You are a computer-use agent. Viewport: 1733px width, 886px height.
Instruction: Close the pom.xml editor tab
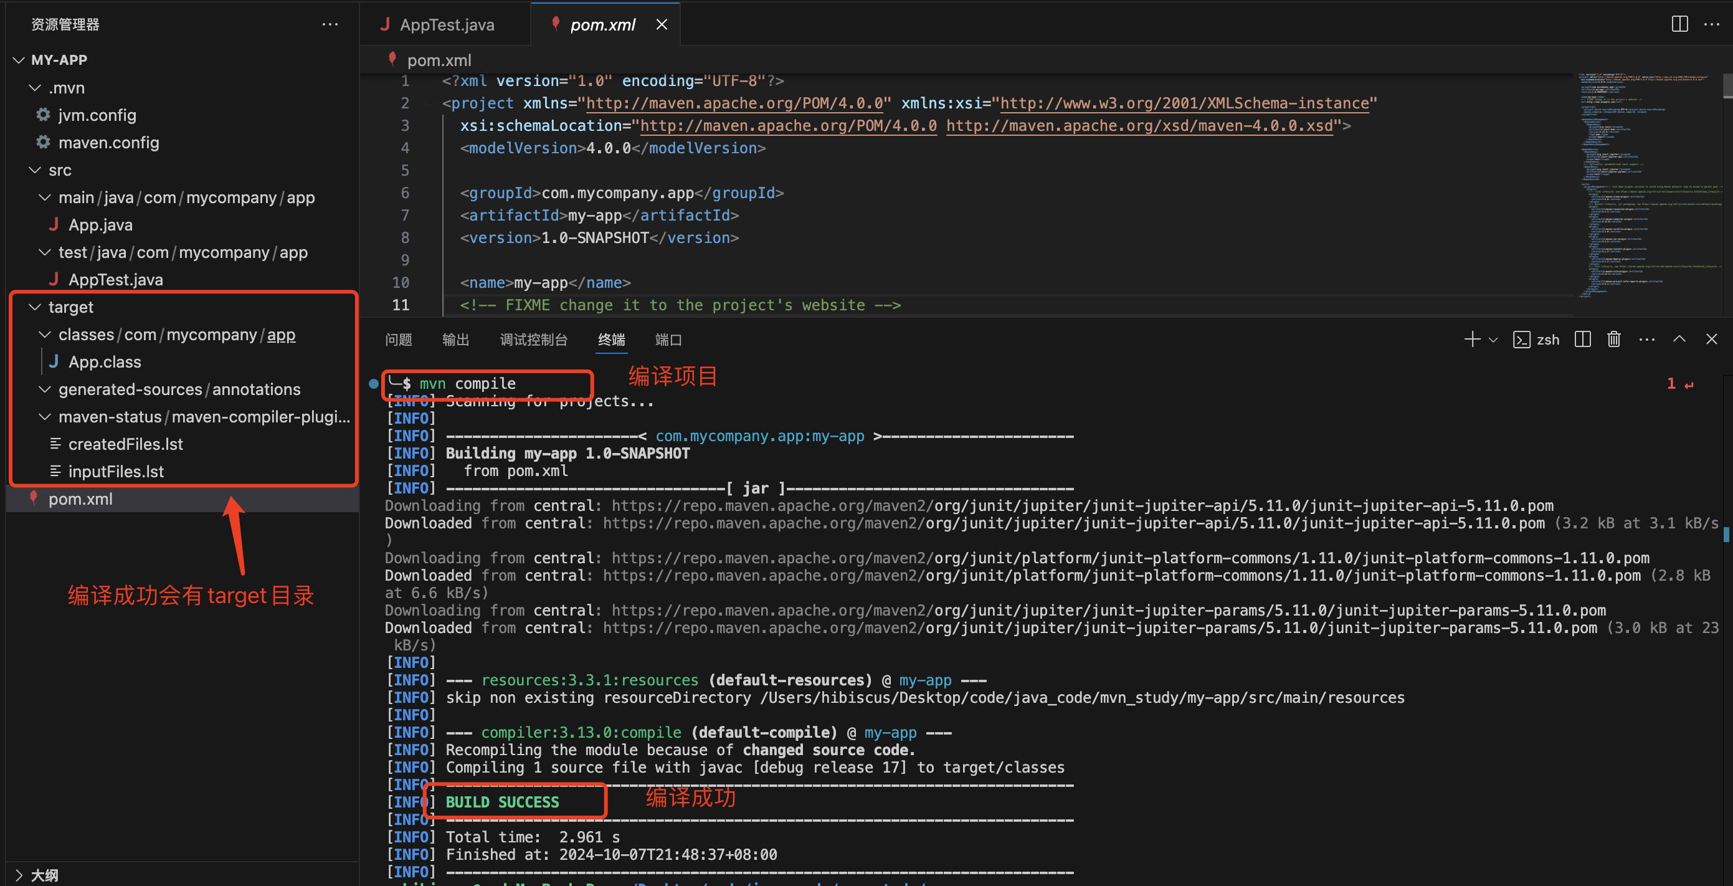(662, 24)
